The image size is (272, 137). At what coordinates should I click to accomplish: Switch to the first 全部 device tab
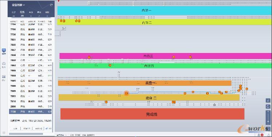pos(13,12)
